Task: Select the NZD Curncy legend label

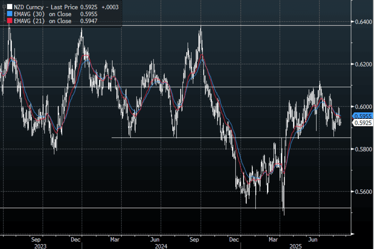Action: (28, 7)
